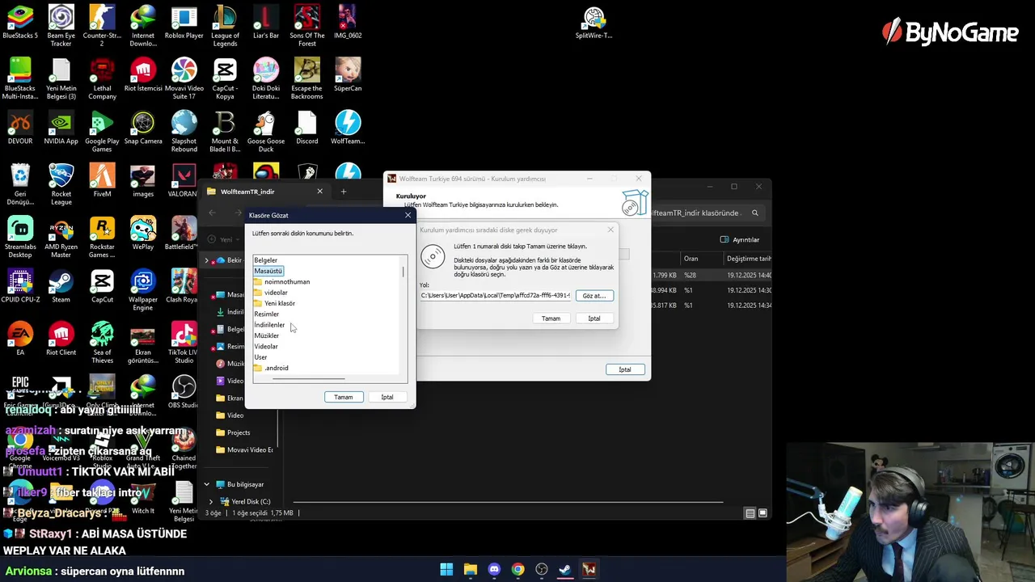Click Göz at button next to path
Screen dimensions: 1035x582
click(x=594, y=296)
